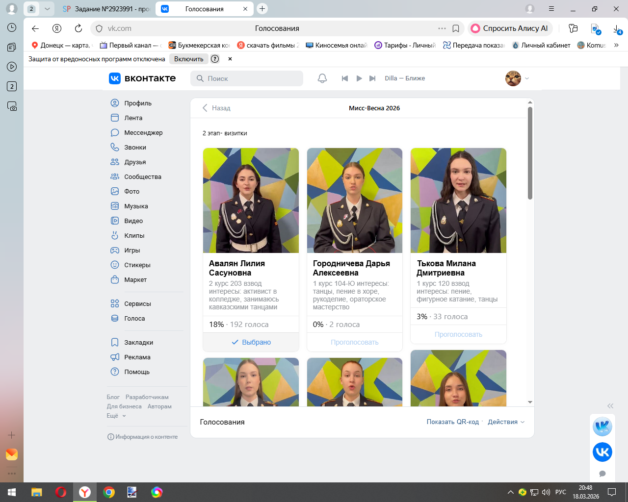Reload the current page
This screenshot has width=628, height=502.
(78, 28)
